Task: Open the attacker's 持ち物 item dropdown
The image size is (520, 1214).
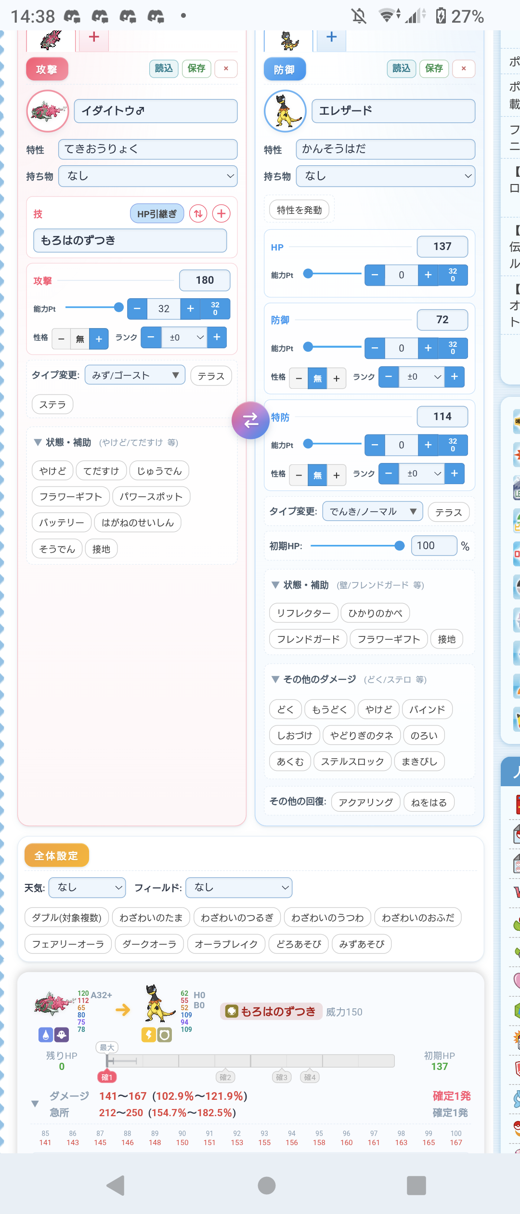Action: (148, 176)
